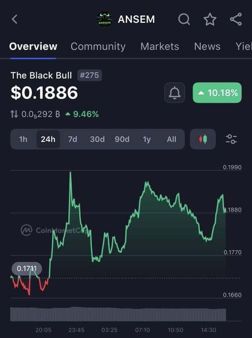252x338 pixels.
Task: Select 30d chart range
Action: pos(97,139)
